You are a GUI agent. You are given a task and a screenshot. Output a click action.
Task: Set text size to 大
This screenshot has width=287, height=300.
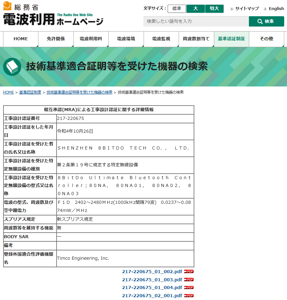(195, 9)
